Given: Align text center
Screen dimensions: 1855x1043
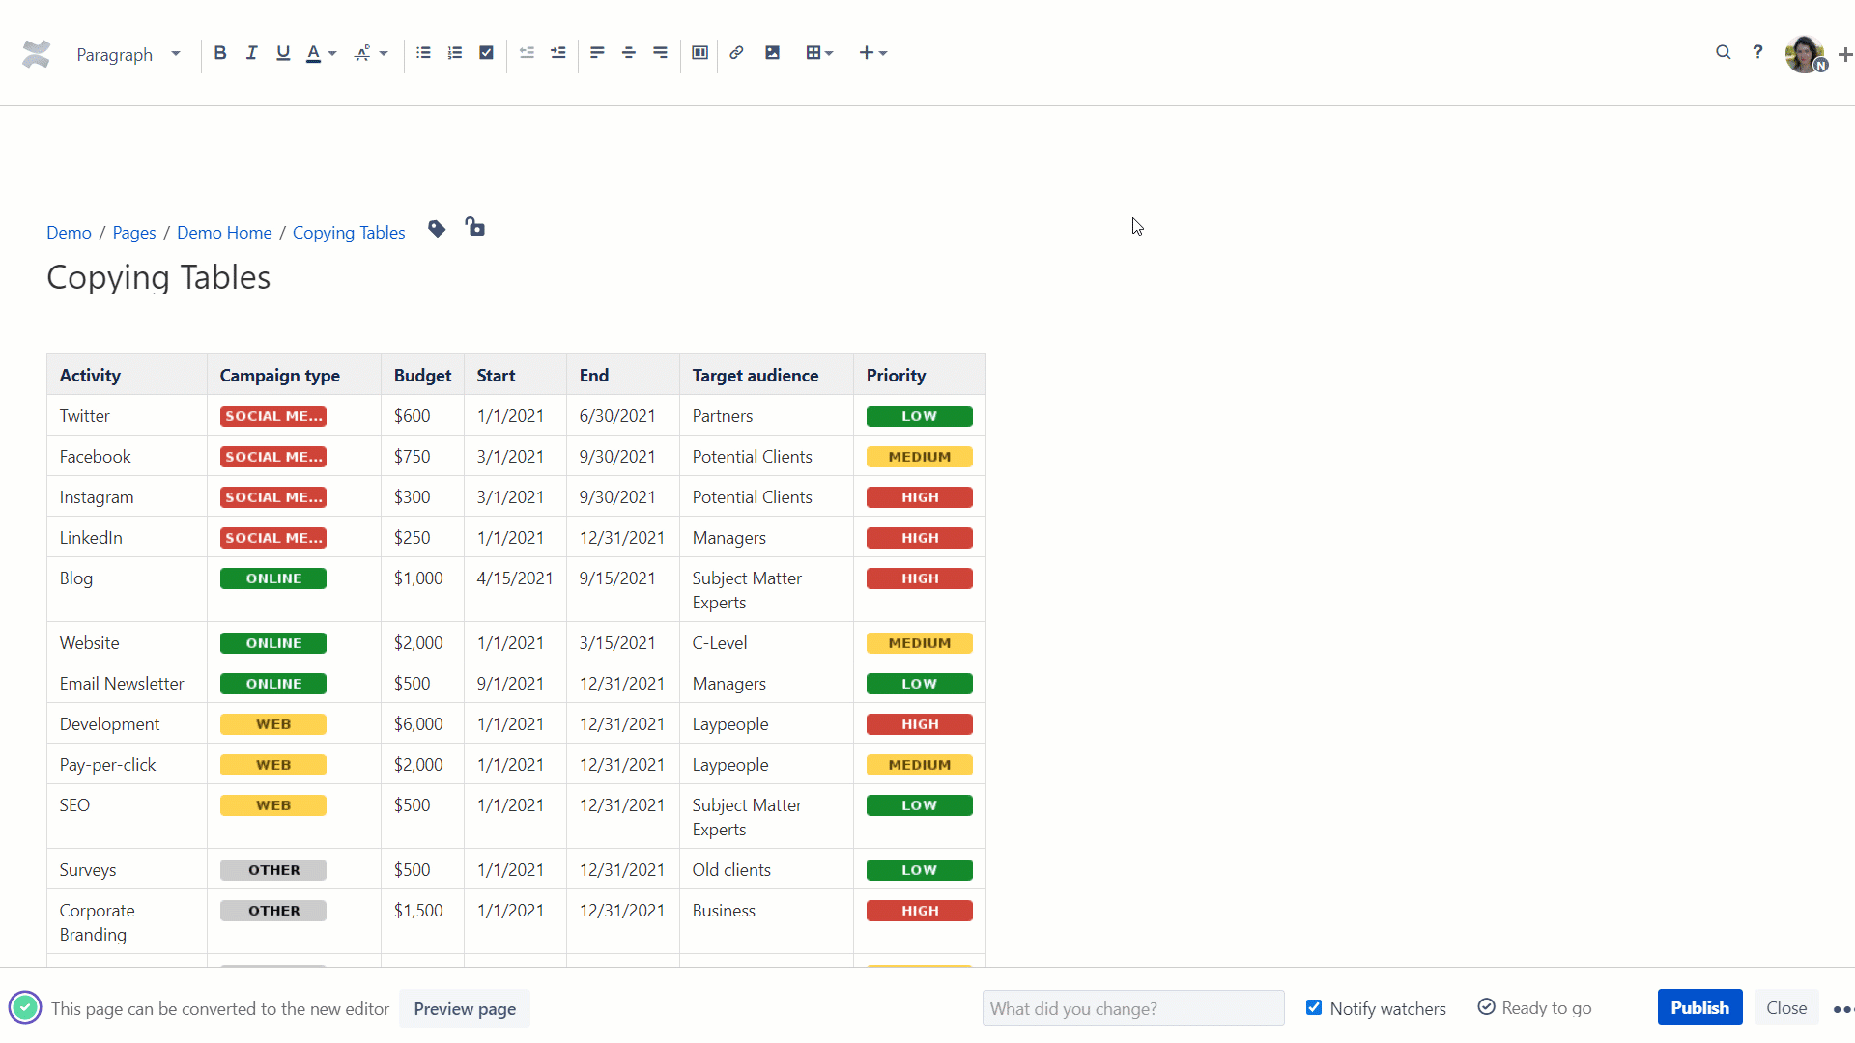Looking at the screenshot, I should (629, 53).
